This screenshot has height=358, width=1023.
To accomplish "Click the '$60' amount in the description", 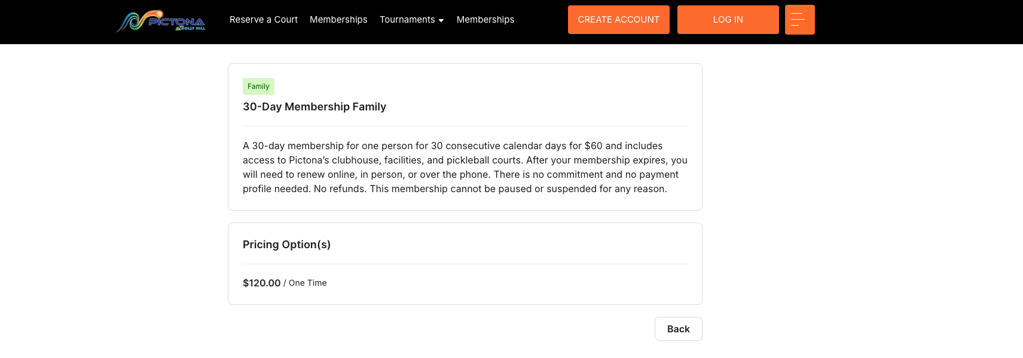I will (x=593, y=146).
